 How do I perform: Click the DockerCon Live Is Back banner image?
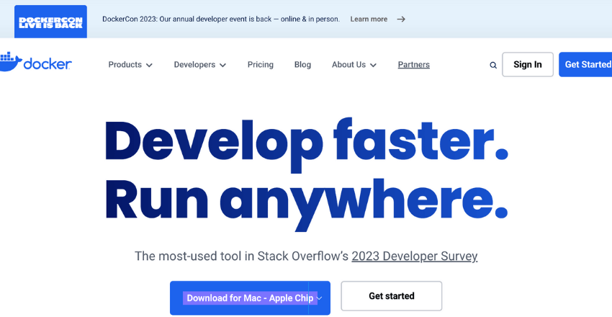pos(50,22)
